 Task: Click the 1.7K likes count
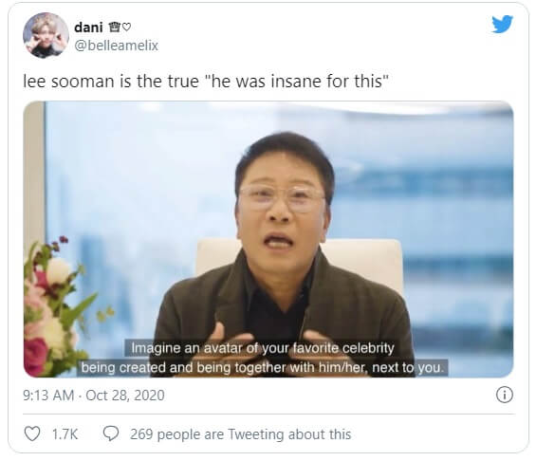[65, 434]
